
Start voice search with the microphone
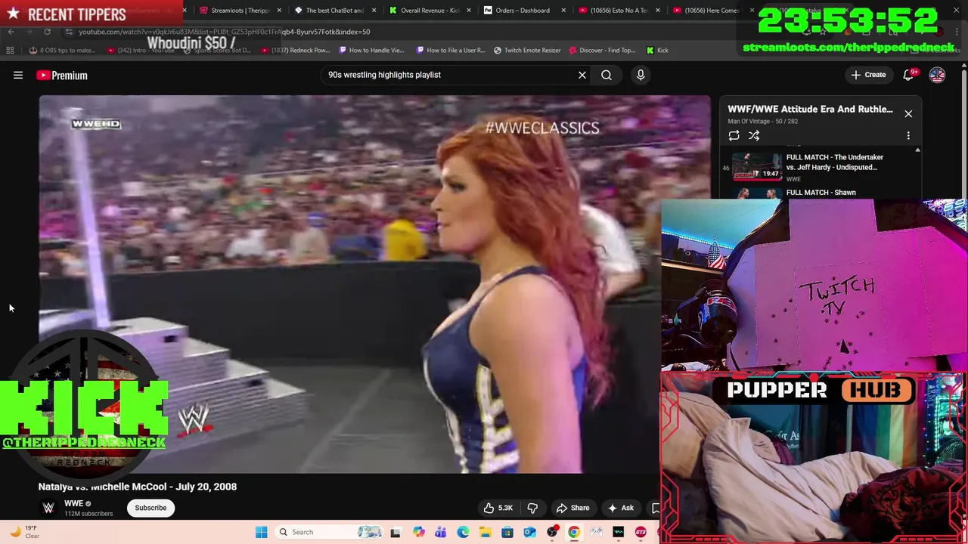641,75
